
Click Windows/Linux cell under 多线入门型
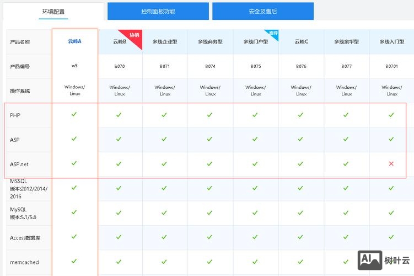(x=392, y=91)
